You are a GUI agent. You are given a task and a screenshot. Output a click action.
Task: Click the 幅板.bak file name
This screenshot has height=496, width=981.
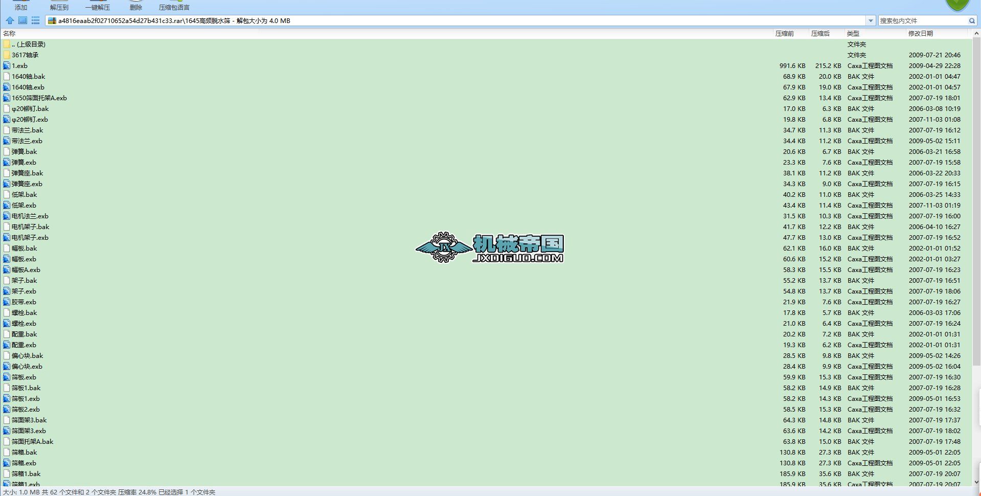pos(24,248)
